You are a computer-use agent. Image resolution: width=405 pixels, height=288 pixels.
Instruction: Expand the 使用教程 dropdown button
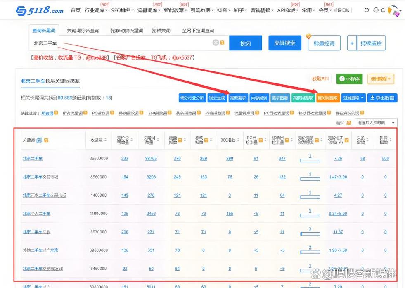point(381,79)
